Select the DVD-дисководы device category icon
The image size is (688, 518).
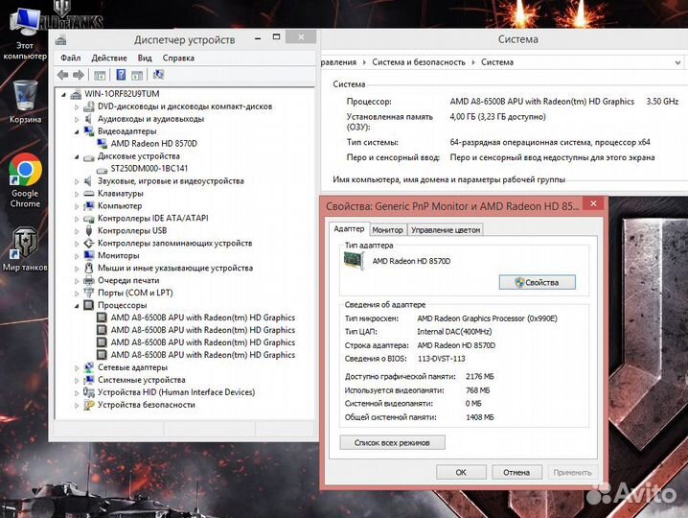[x=89, y=106]
